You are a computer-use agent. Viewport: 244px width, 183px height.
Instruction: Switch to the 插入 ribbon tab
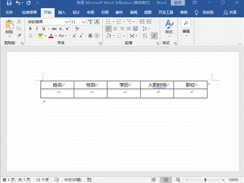click(x=62, y=12)
